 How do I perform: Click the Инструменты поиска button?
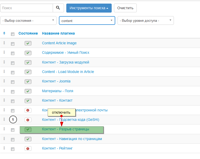tap(89, 8)
